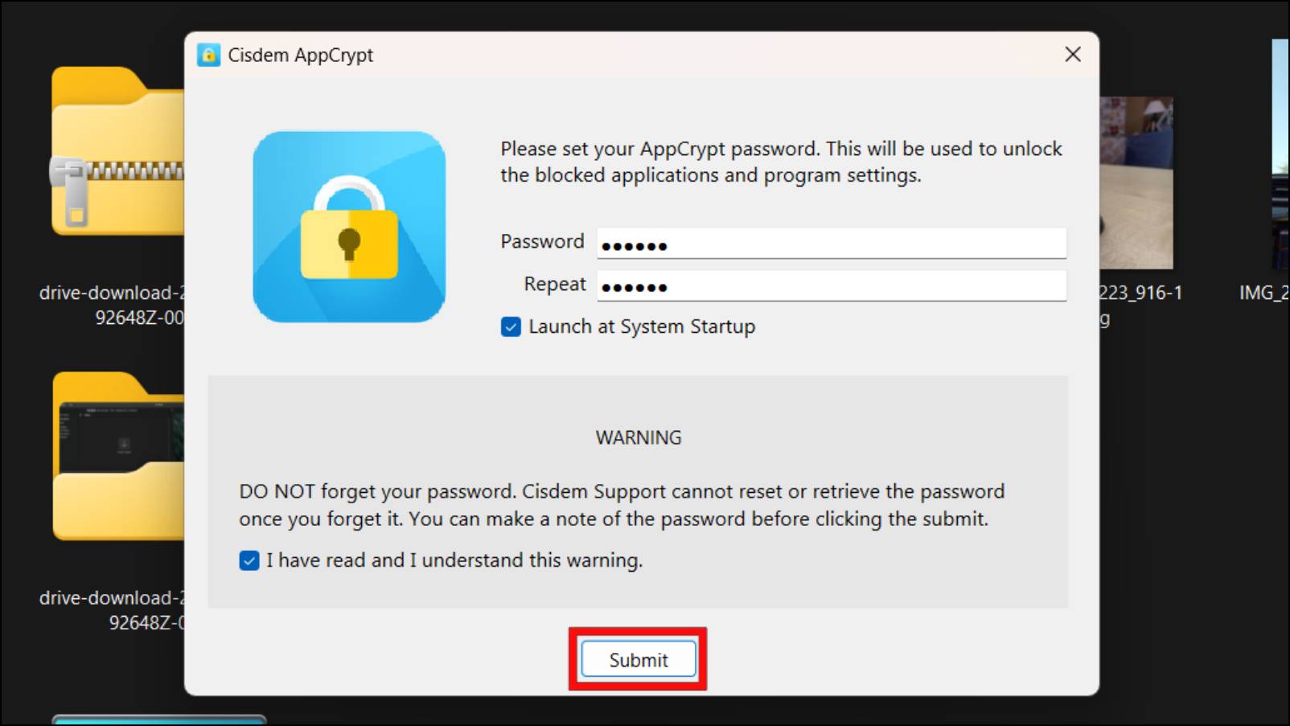This screenshot has width=1290, height=726.
Task: Select the photo thumbnail ending 223_916-1
Action: point(1136,183)
